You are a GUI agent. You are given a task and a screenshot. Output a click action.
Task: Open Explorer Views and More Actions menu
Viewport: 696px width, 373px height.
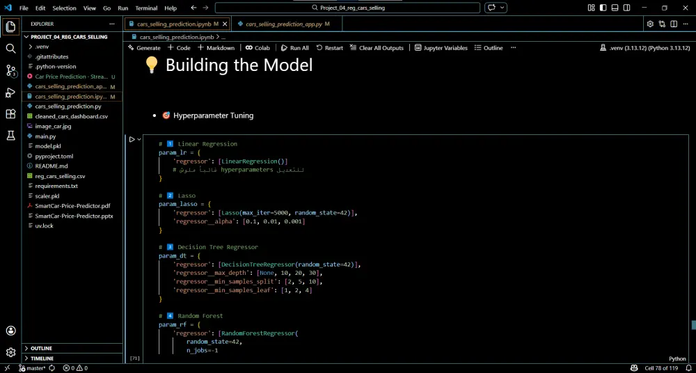point(112,24)
